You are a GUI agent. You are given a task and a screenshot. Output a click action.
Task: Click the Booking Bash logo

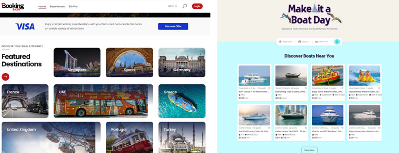(x=13, y=6)
